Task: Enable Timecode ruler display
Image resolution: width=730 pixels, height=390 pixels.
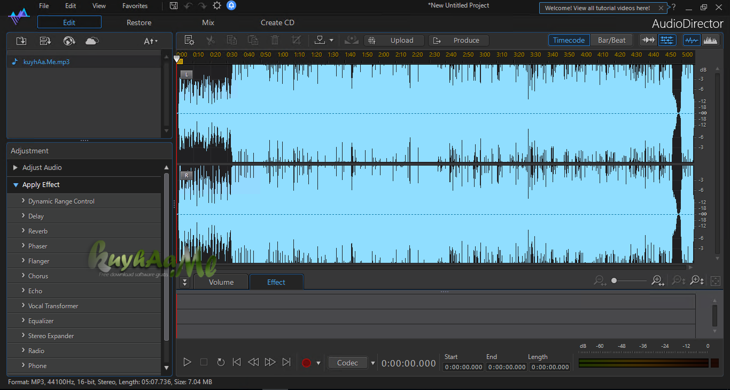Action: pyautogui.click(x=569, y=40)
